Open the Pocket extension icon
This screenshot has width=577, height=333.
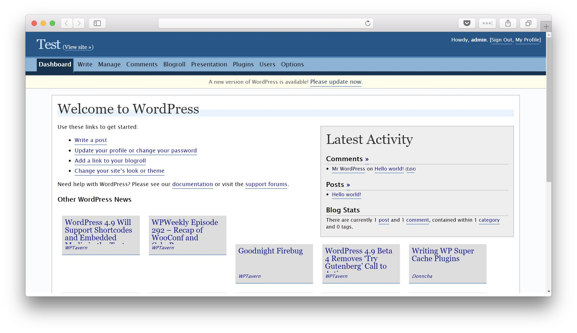click(x=467, y=23)
